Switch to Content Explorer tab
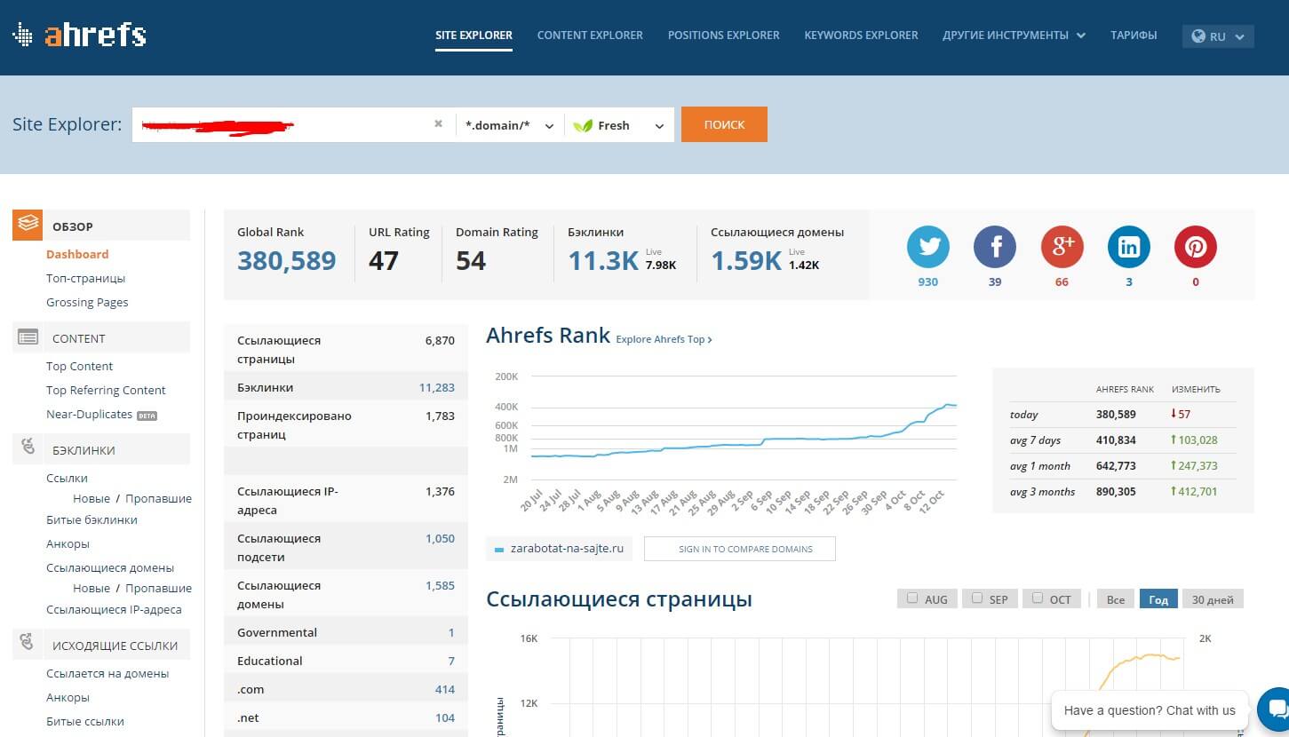This screenshot has height=737, width=1289. [x=590, y=36]
